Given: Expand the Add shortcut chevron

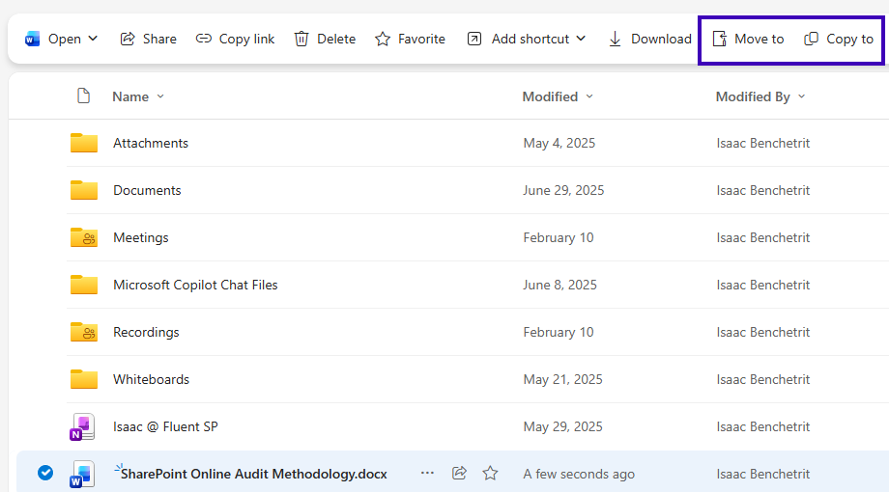Looking at the screenshot, I should coord(581,39).
